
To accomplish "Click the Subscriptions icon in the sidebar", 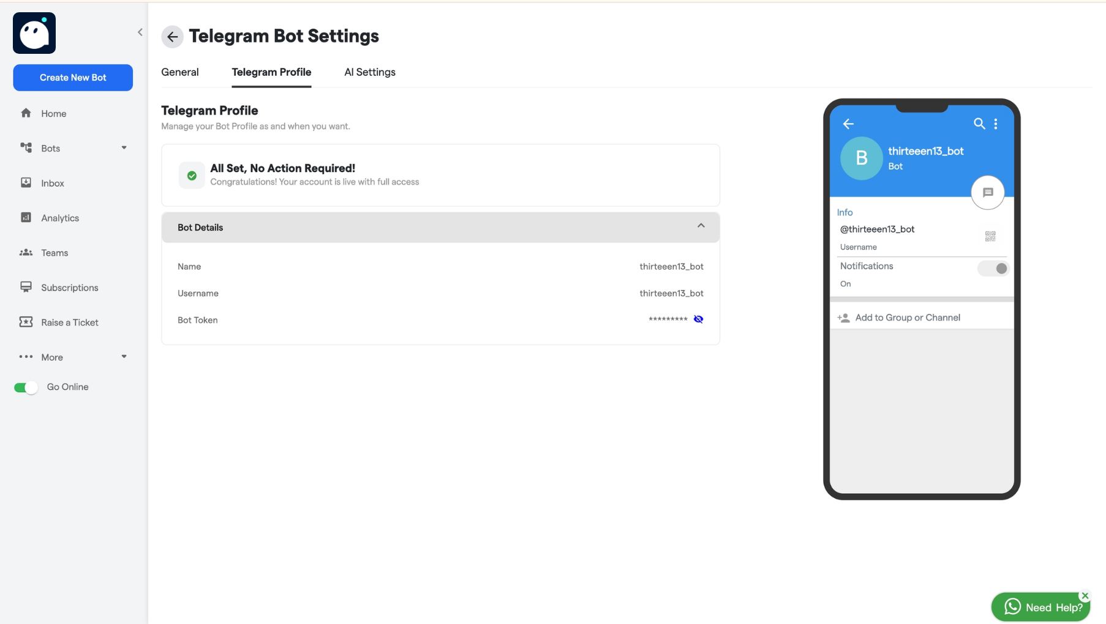I will tap(26, 287).
